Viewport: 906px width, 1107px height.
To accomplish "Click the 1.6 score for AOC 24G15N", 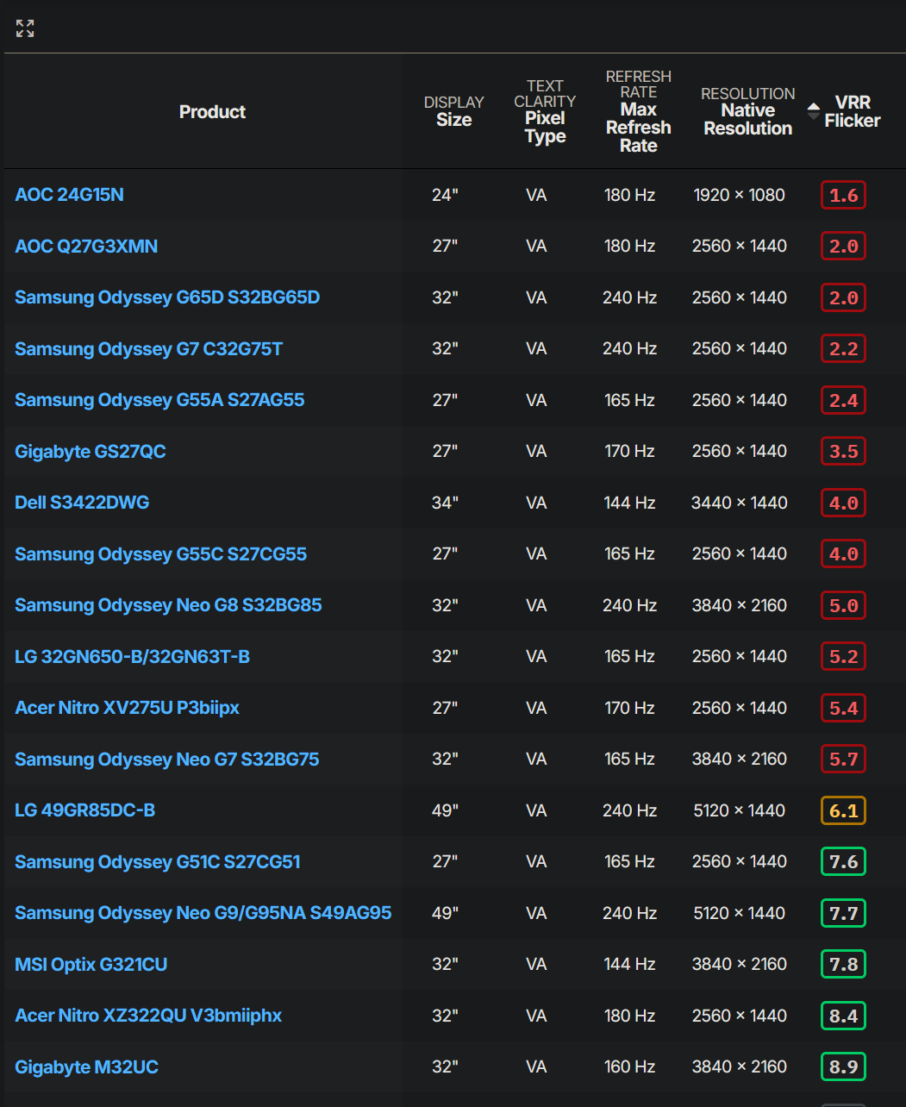I will click(843, 195).
